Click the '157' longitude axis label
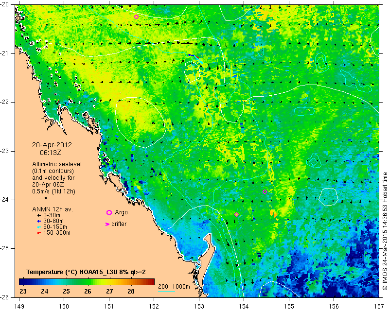Image resolution: width=389 pixels, height=311 pixels. point(379,307)
